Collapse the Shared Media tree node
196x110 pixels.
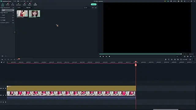[x=1, y=13]
